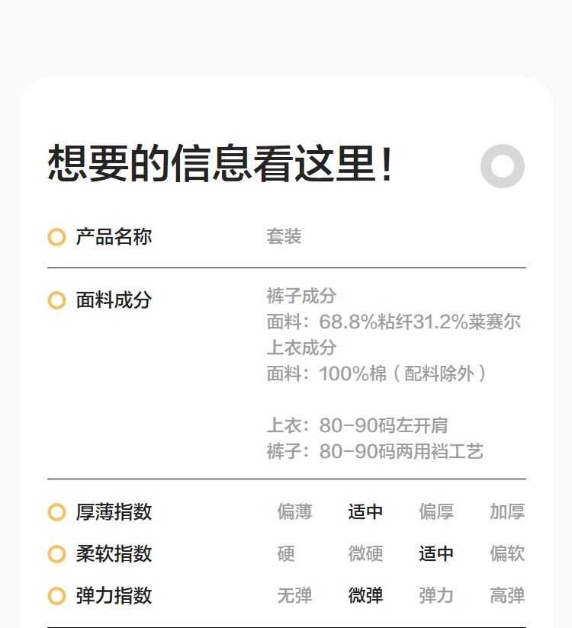
Task: Click the yellow circle beside 产品名称
Action: 56,237
